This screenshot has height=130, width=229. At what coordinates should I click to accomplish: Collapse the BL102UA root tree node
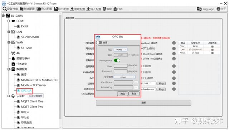(x=3, y=16)
